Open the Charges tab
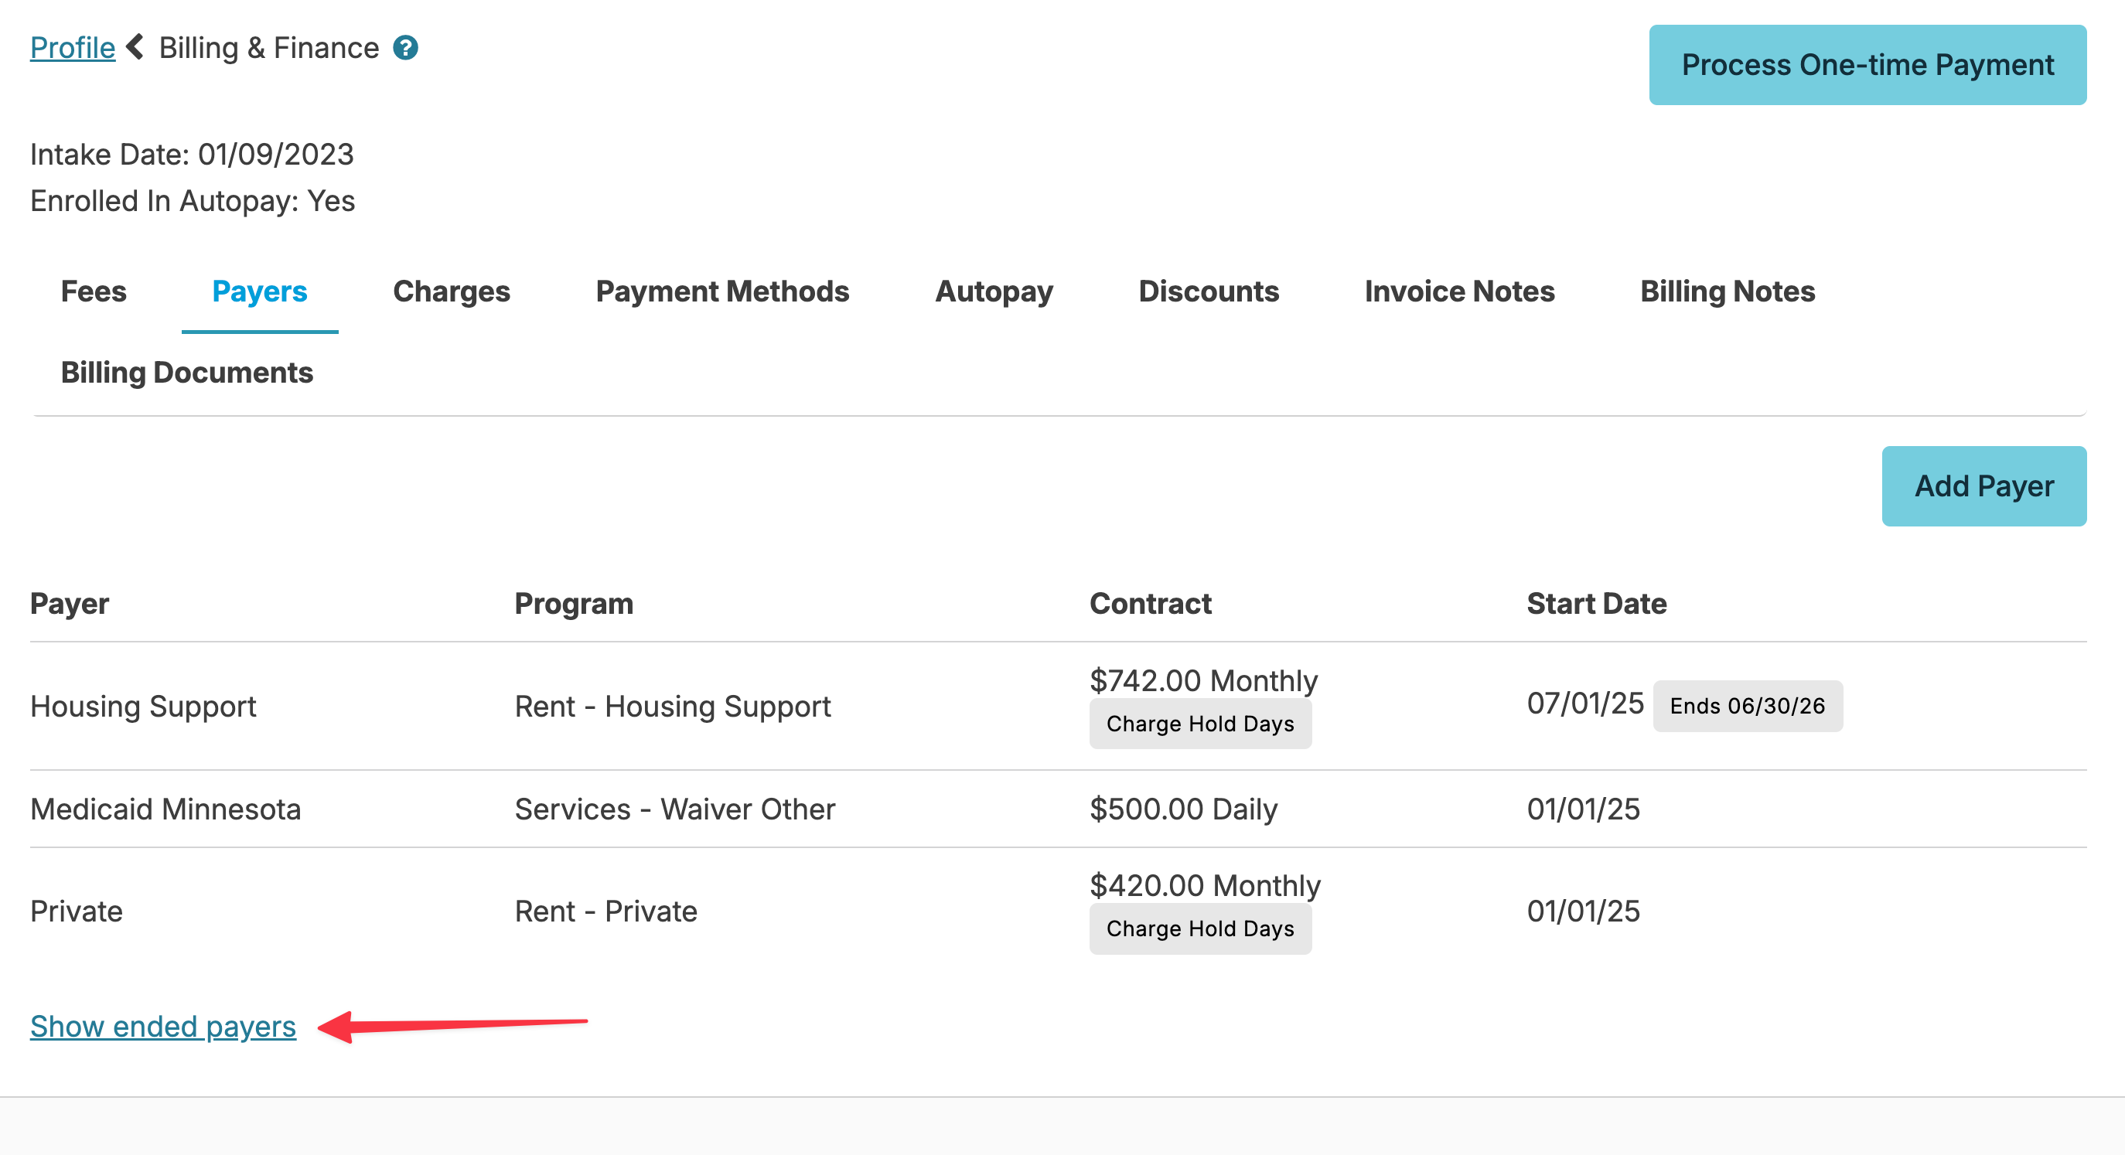Image resolution: width=2125 pixels, height=1155 pixels. 452,291
